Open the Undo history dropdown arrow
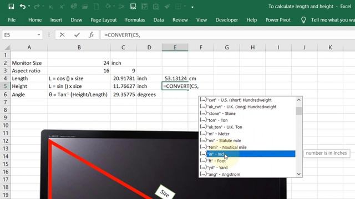Image resolution: width=355 pixels, height=199 pixels. point(29,7)
